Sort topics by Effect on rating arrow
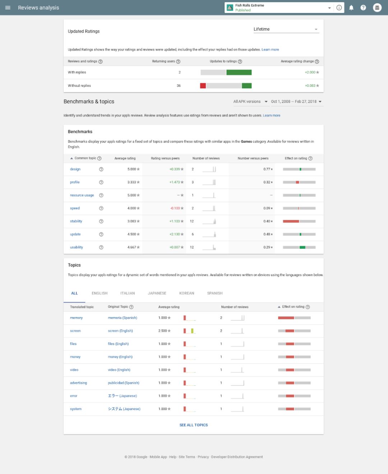 click(x=279, y=307)
